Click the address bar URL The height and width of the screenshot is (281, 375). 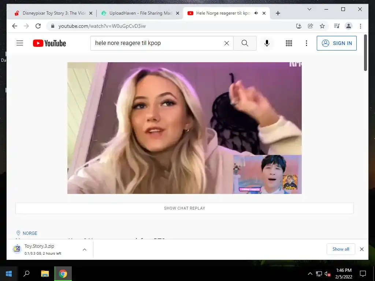(102, 26)
